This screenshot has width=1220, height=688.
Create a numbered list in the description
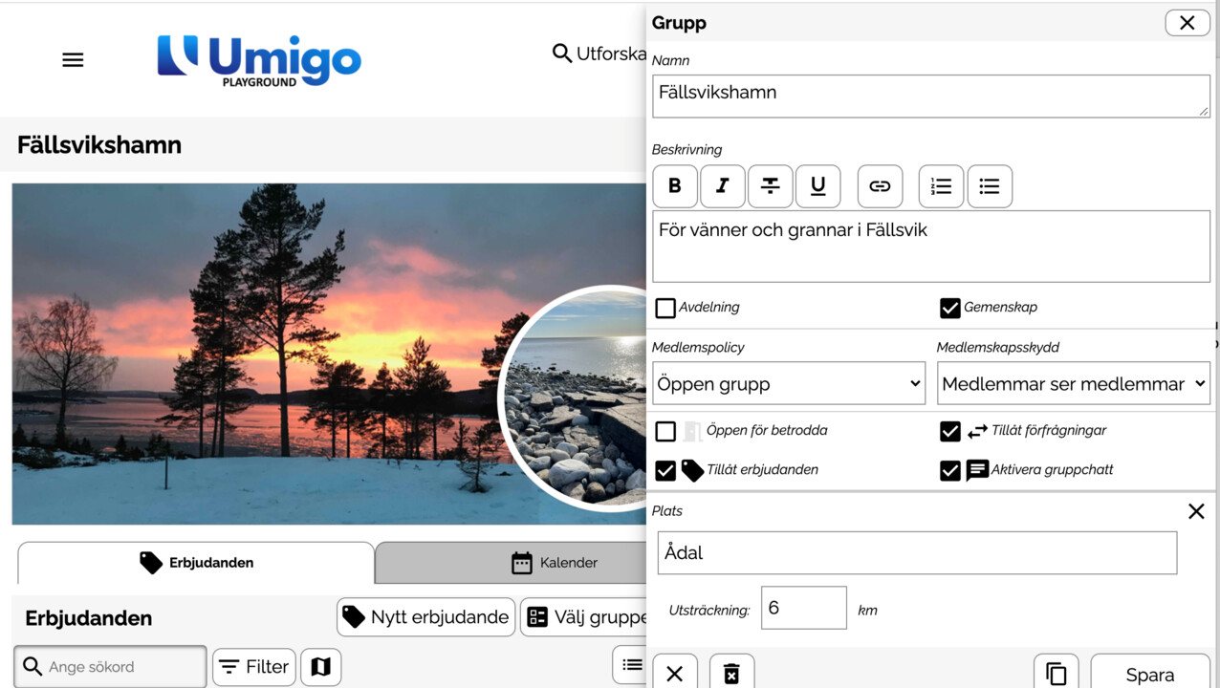[x=941, y=186]
